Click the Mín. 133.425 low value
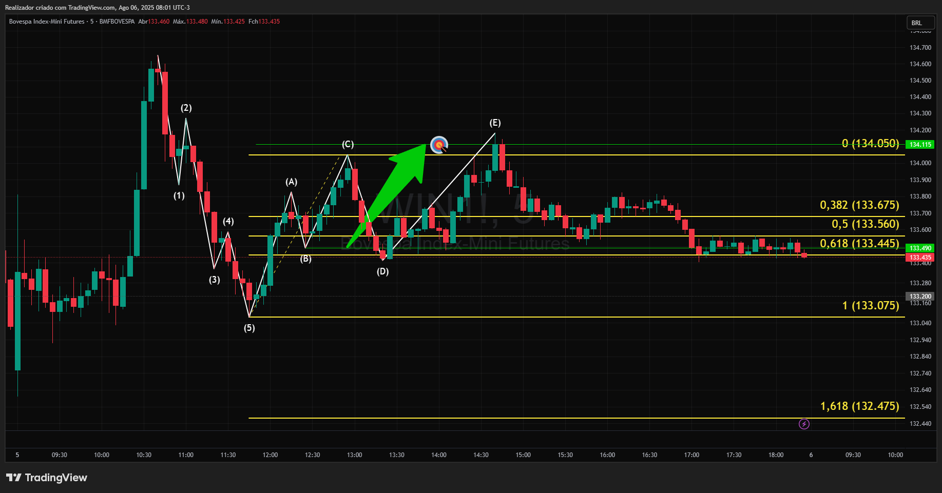 coord(228,22)
